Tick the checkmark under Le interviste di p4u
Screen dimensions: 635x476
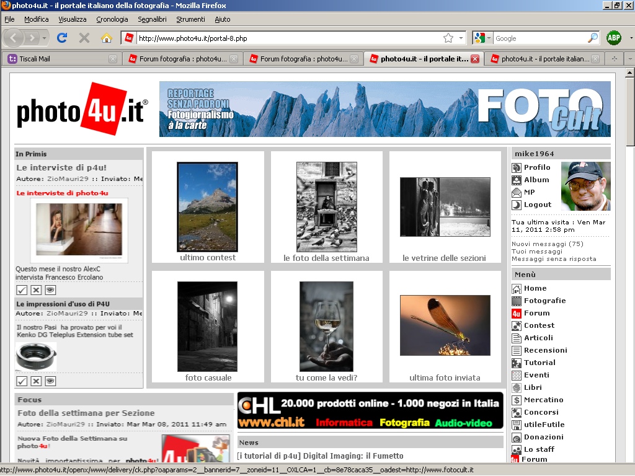[x=22, y=290]
